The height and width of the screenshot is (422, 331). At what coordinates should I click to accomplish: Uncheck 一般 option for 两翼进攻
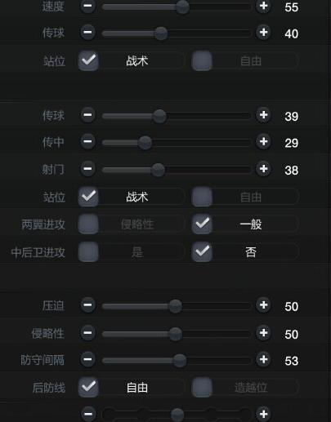tap(202, 224)
